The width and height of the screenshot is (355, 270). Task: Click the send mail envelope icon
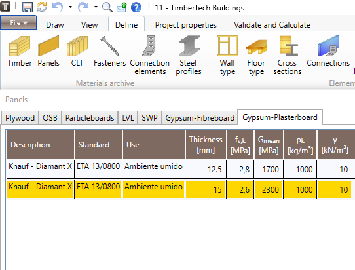click(x=122, y=7)
